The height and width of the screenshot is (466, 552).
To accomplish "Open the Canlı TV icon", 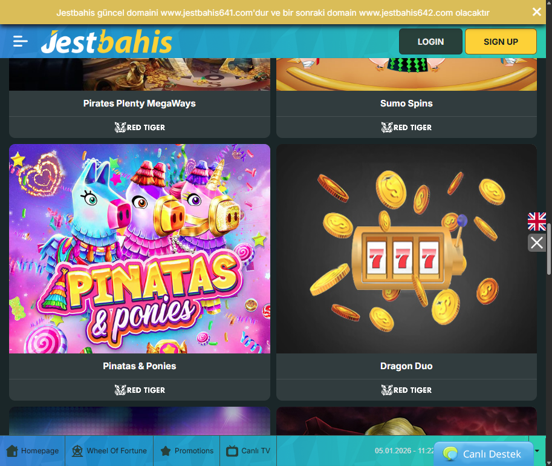I will point(232,451).
